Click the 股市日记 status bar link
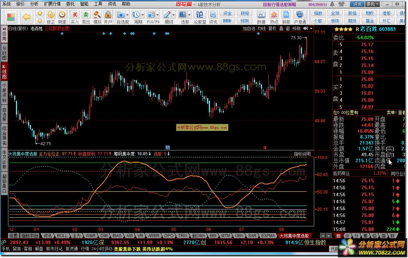408x258 pixels. point(54,249)
